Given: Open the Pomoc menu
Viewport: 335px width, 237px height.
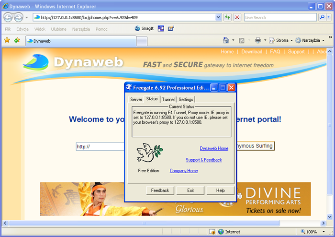Looking at the screenshot, I should click(x=101, y=29).
